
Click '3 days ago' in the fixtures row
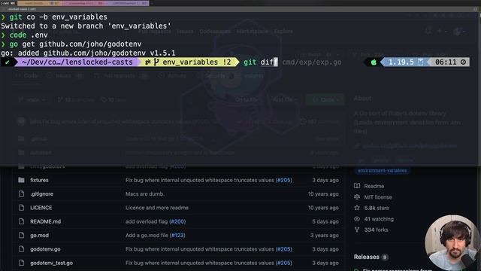[325, 180]
